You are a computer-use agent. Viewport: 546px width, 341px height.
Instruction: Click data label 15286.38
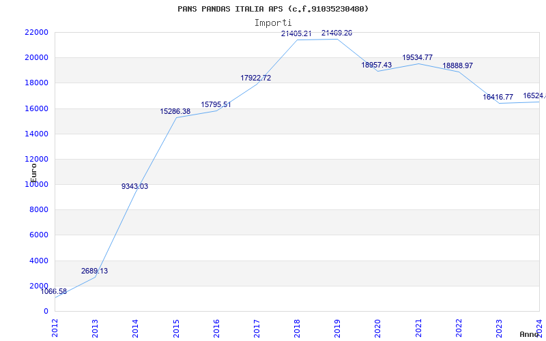pos(175,112)
